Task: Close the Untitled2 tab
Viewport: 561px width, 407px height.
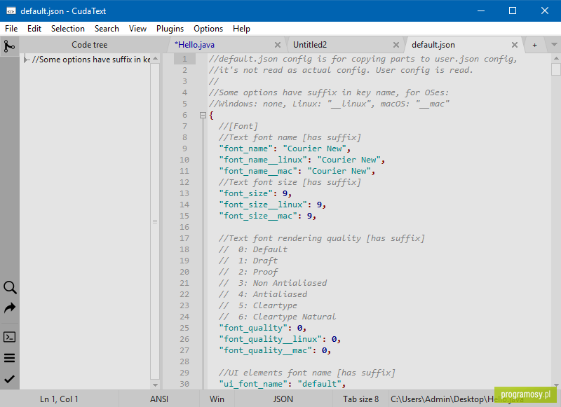Action: point(396,45)
